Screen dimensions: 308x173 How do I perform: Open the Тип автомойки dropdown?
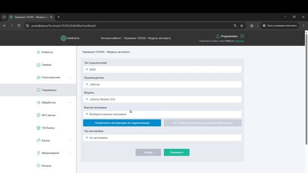click(x=162, y=138)
